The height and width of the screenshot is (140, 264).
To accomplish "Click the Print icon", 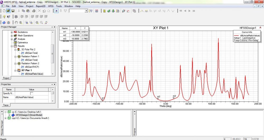I will [x=34, y=11].
